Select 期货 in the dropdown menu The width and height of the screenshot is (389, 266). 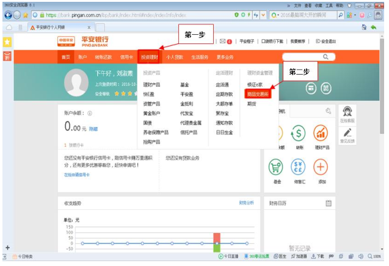pyautogui.click(x=252, y=104)
